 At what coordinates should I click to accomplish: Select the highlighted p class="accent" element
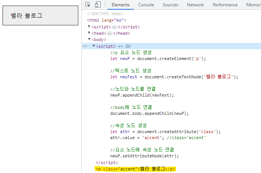pos(135,169)
